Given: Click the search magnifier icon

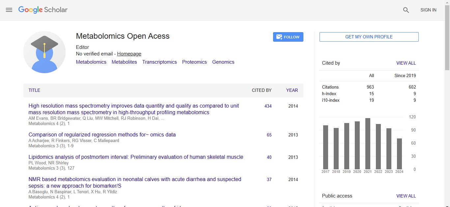Looking at the screenshot, I should [406, 10].
